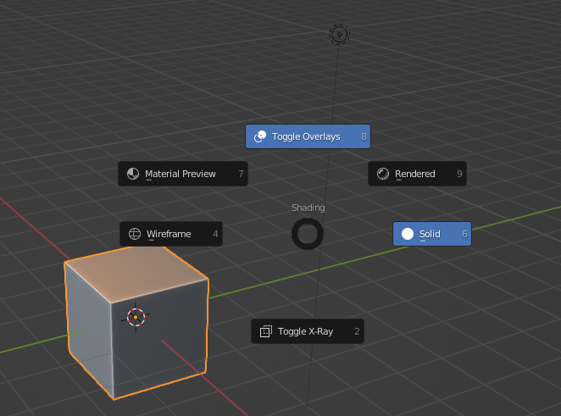Click the Toggle X-Ray square icon
Screen dimensions: 561x416
(266, 331)
